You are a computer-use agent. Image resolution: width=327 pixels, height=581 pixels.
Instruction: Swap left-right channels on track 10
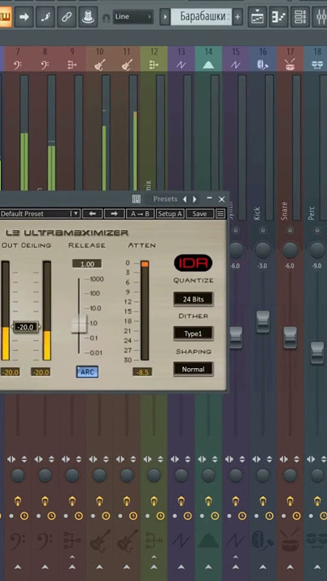93,459
